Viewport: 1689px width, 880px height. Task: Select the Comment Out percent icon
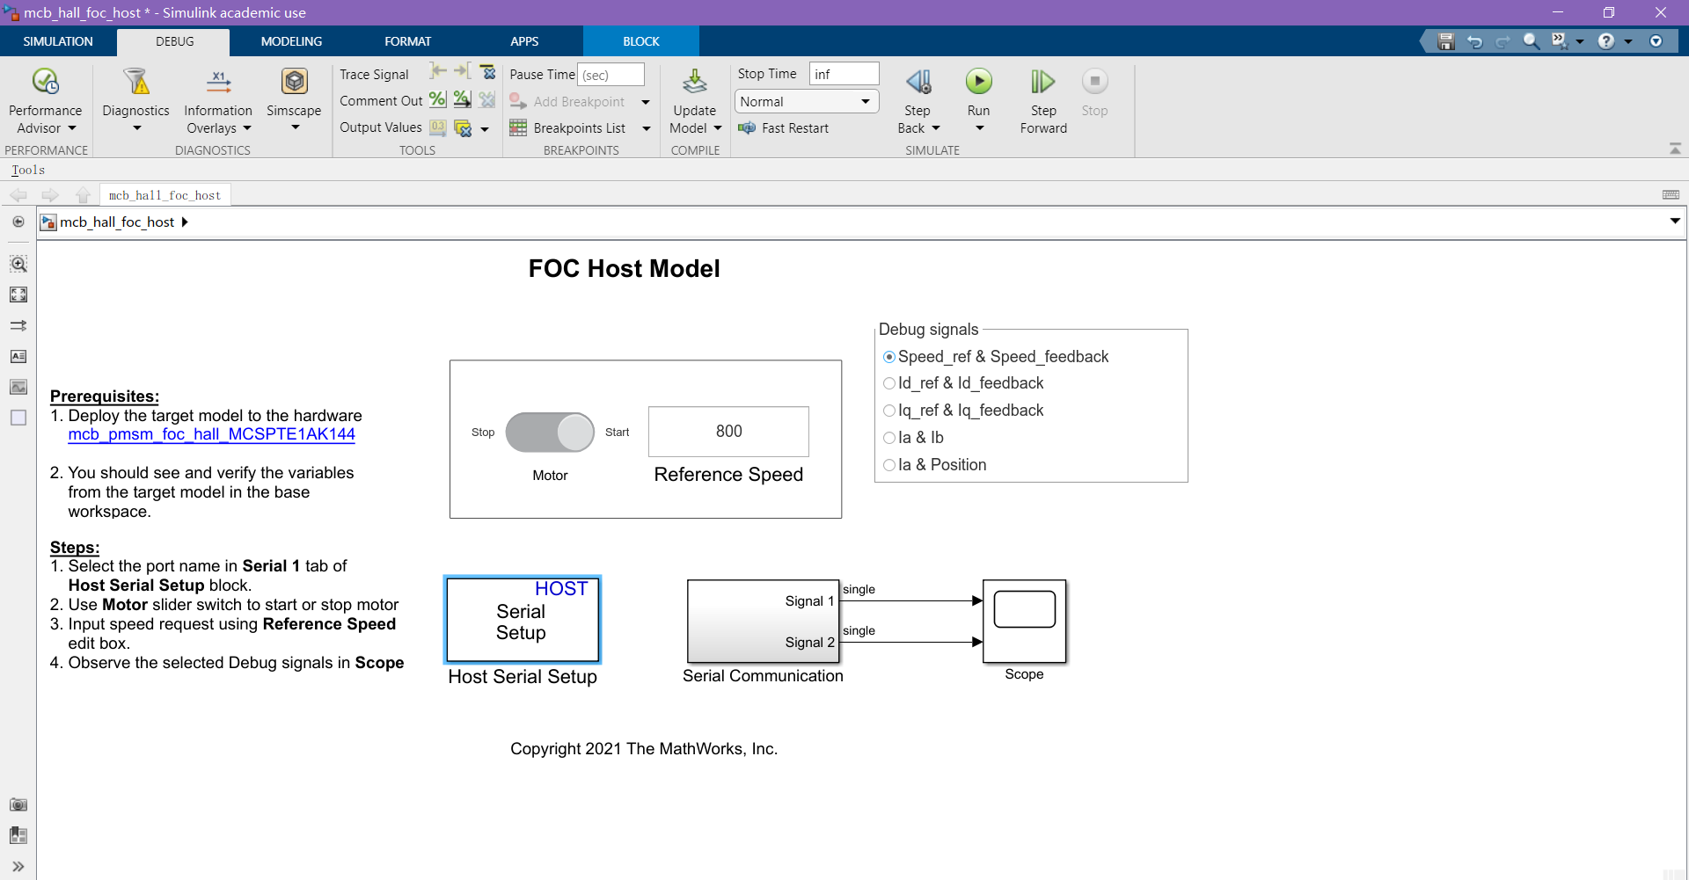pos(437,99)
